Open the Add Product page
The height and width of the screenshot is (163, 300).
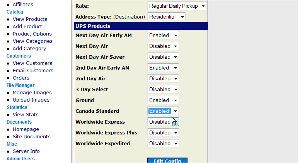(x=27, y=26)
